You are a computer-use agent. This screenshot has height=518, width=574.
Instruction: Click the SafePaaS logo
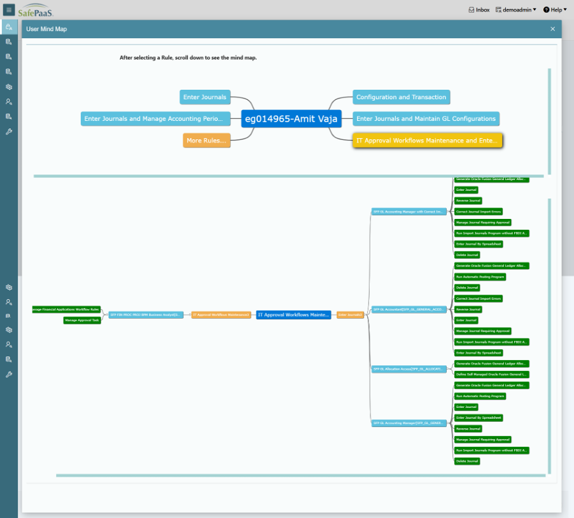click(x=36, y=10)
